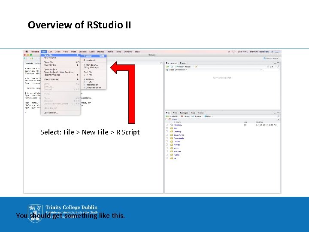Select Open Project... in File menu
The width and height of the screenshot is (309, 232).
[61, 70]
